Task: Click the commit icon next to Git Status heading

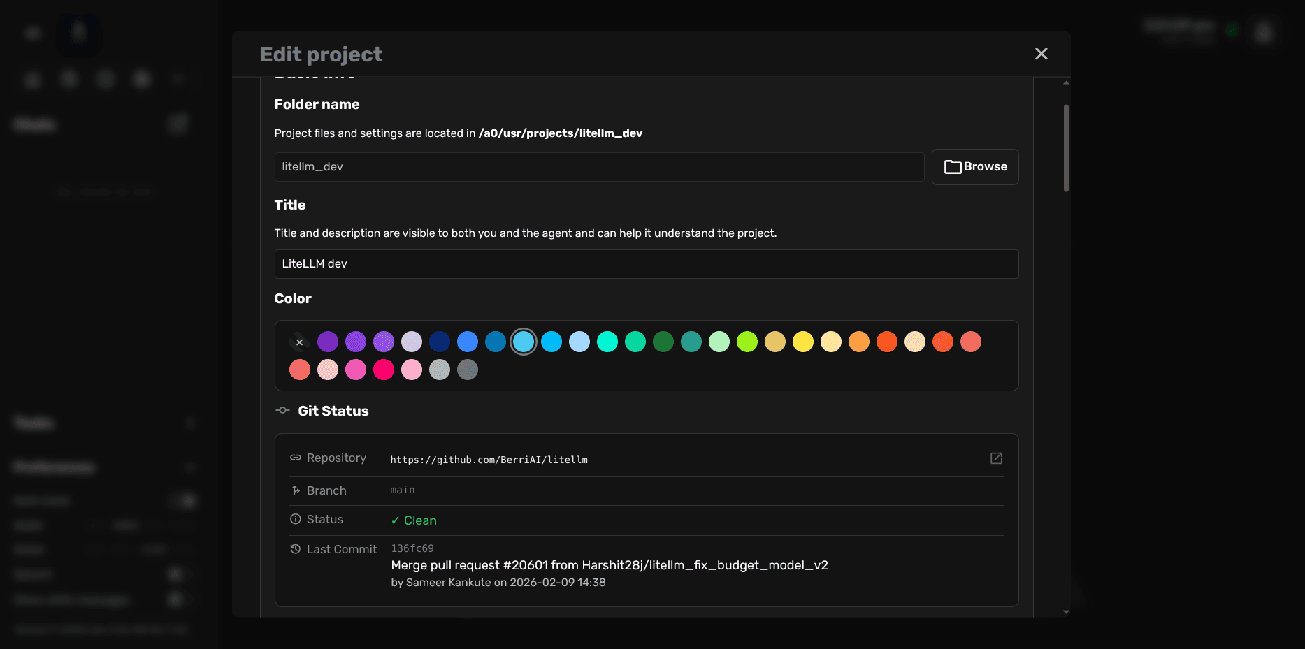Action: click(282, 410)
